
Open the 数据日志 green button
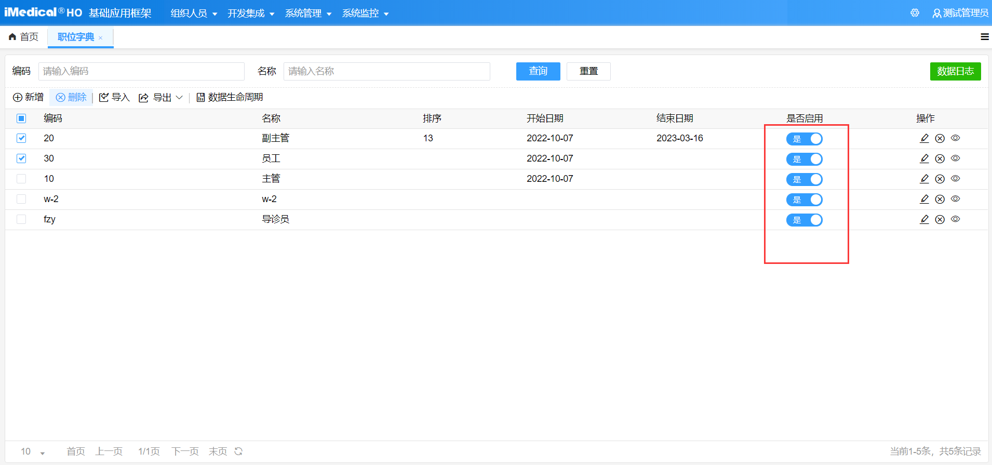tap(955, 71)
